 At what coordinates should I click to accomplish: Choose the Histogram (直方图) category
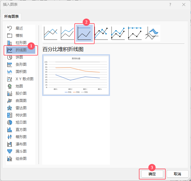click(20, 129)
